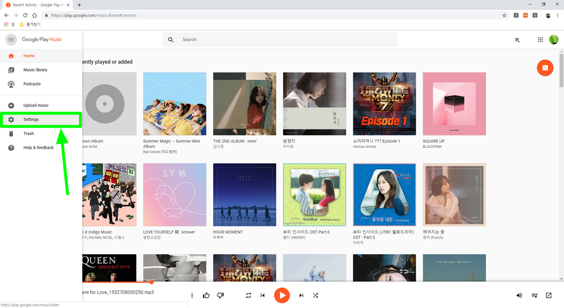Viewport: 564px width, 308px height.
Task: Focus the Search input field
Action: tap(280, 40)
